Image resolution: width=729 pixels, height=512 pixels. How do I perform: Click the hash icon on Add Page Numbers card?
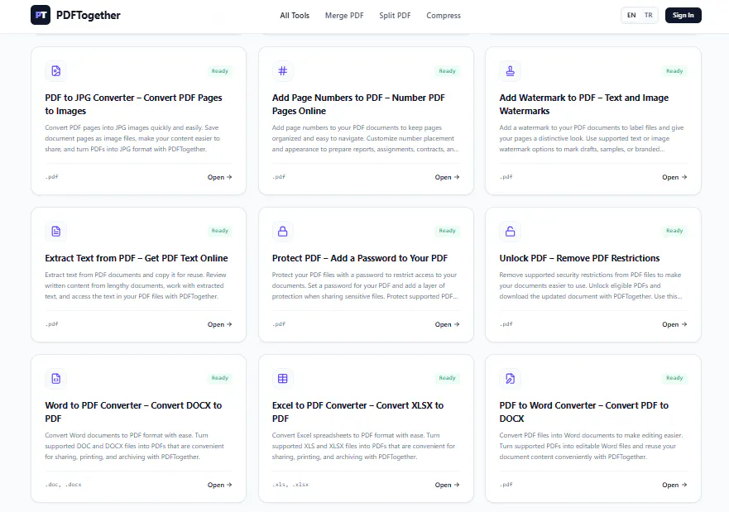[x=283, y=71]
